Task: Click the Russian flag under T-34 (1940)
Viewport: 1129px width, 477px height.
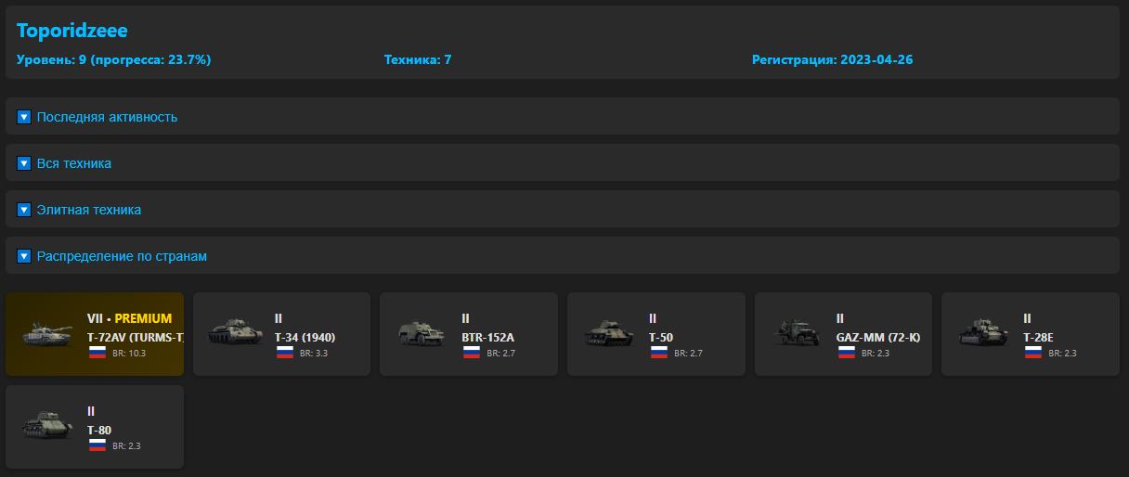Action: (285, 353)
